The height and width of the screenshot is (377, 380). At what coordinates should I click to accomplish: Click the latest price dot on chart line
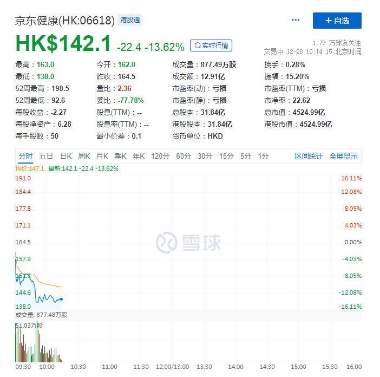tap(61, 299)
